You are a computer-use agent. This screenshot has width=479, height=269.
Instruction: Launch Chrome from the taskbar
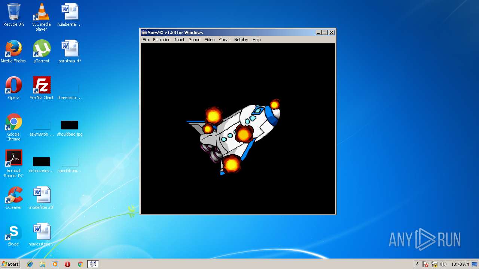pos(80,264)
